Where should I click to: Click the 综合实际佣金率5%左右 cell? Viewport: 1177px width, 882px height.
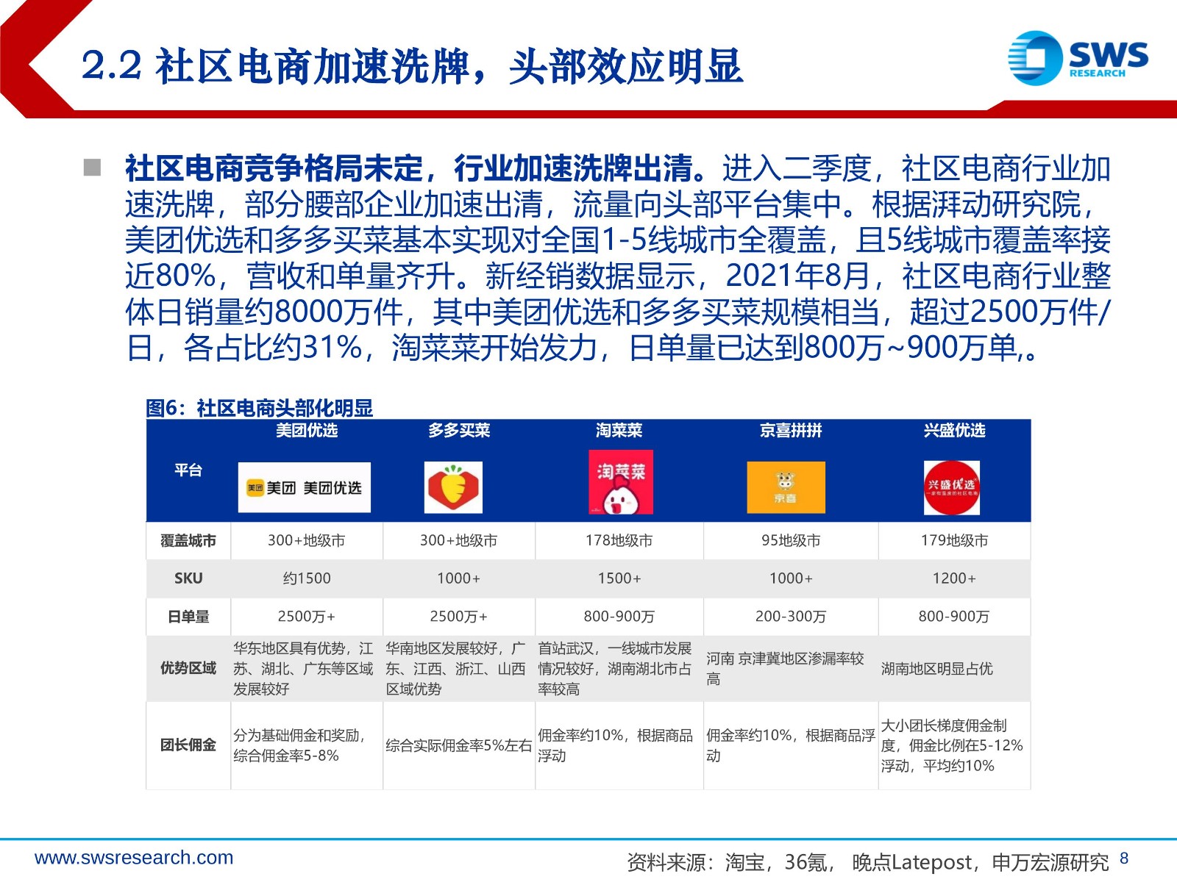pos(459,745)
